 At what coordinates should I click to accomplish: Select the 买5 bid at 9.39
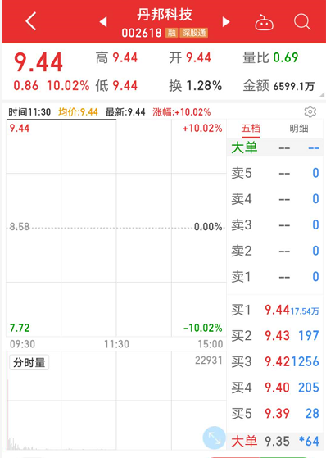(x=275, y=413)
